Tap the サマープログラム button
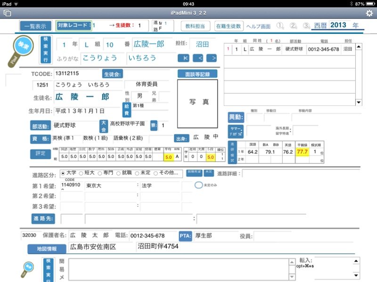The image size is (377, 282). 236,132
